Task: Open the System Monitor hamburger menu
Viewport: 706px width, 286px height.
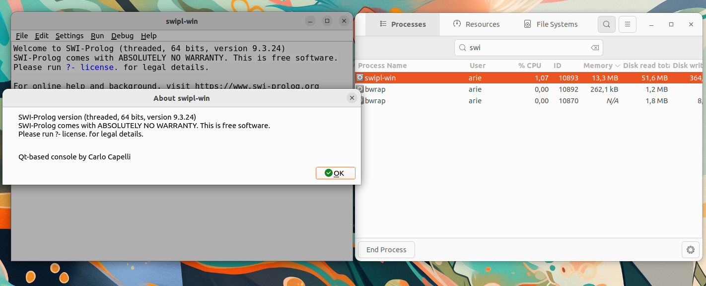Action: [x=628, y=24]
